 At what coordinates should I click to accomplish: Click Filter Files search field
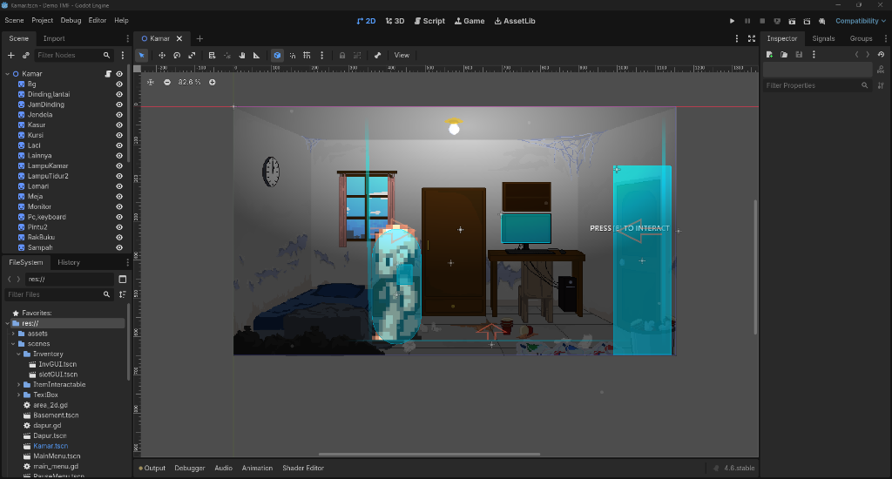(x=58, y=294)
